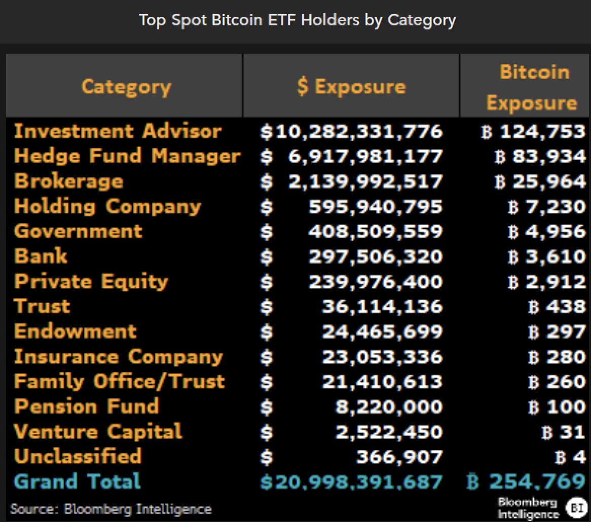The height and width of the screenshot is (522, 591).
Task: Click the dollar sign in the Unclassified row
Action: pyautogui.click(x=266, y=457)
